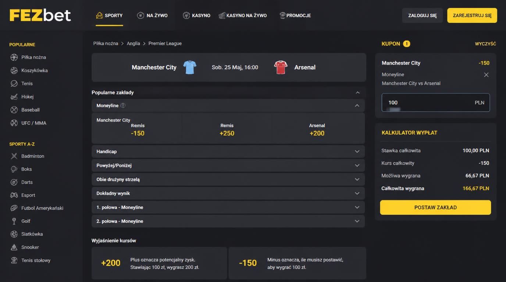The height and width of the screenshot is (282, 506).
Task: Open the Na żywo tab
Action: click(152, 15)
